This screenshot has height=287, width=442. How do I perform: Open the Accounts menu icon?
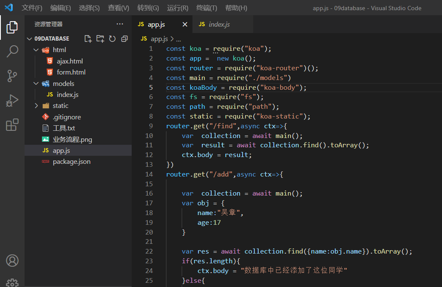point(12,260)
